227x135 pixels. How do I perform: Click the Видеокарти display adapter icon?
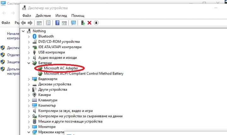34,79
